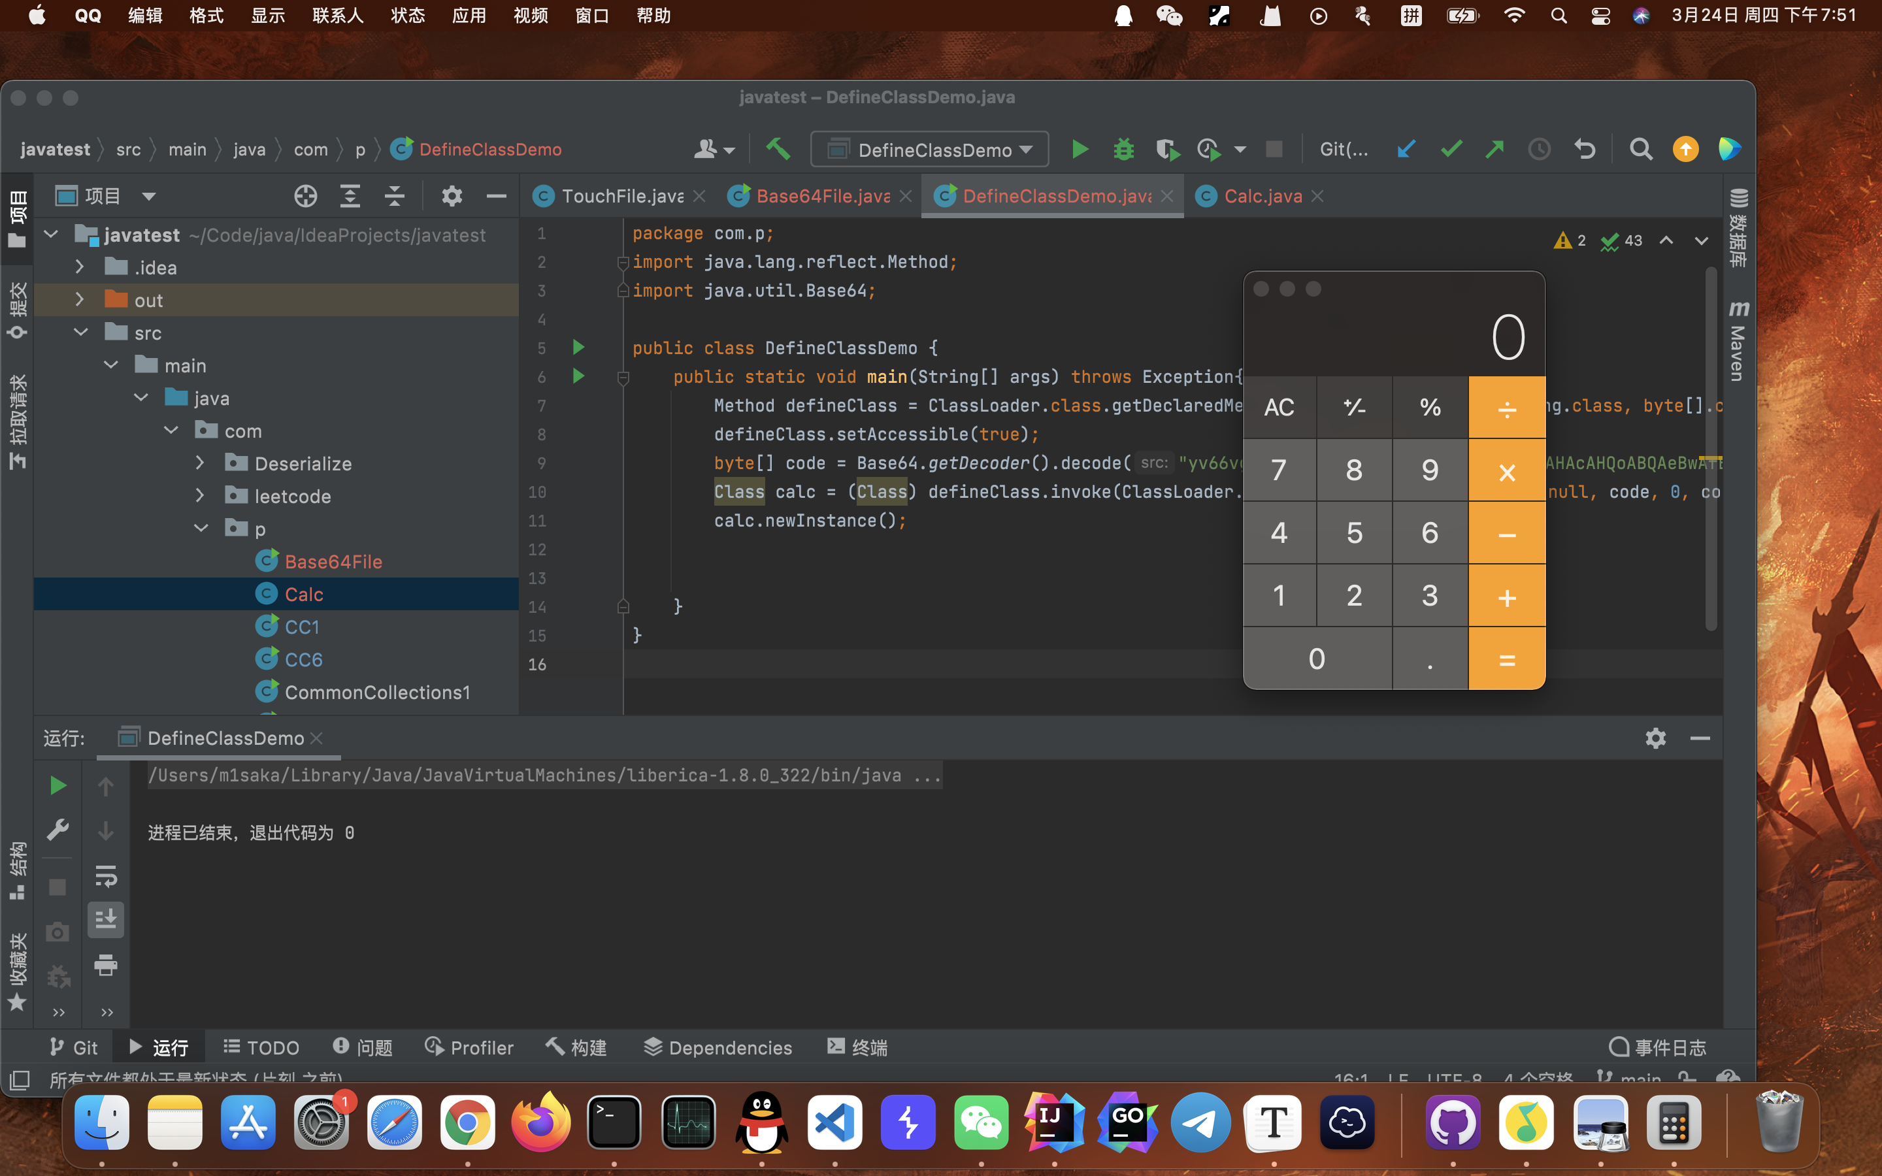Image resolution: width=1882 pixels, height=1176 pixels.
Task: Click the equals key on Calculator
Action: point(1507,660)
